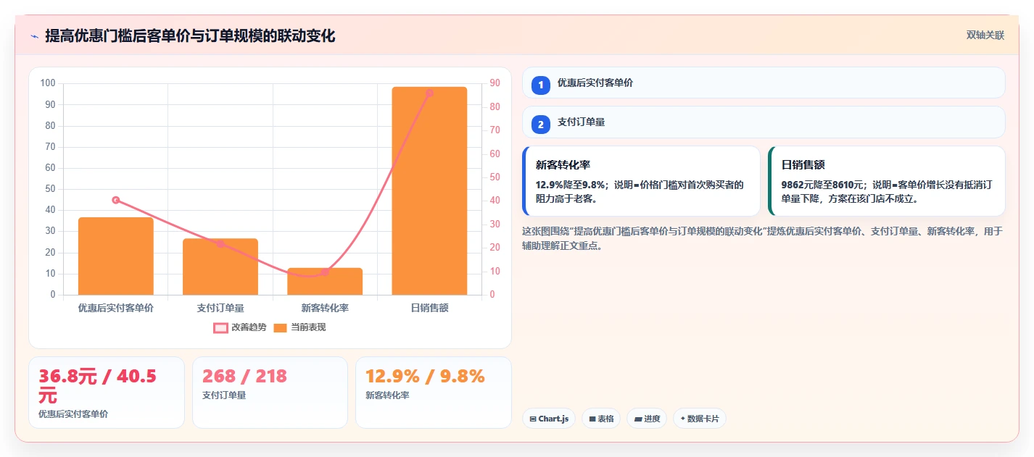This screenshot has width=1034, height=457.
Task: Click the 12.9% / 9.8% stat value
Action: (425, 377)
